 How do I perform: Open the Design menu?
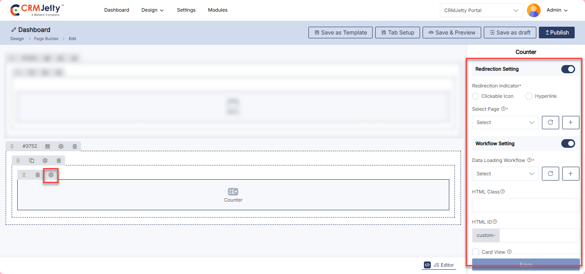pos(152,10)
